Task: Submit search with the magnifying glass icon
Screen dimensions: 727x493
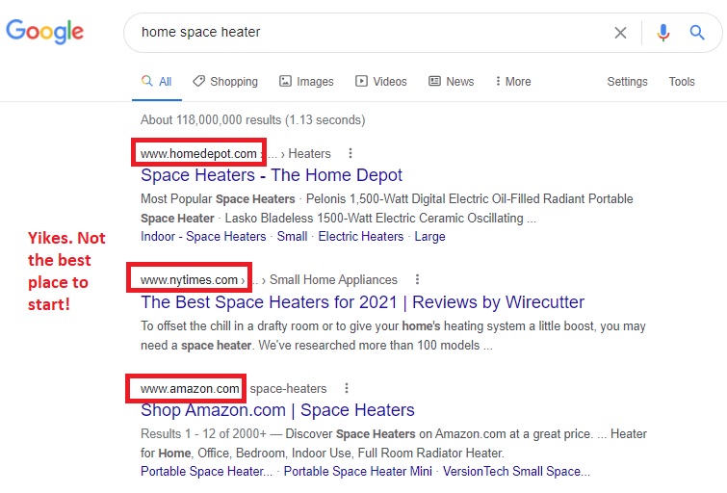Action: tap(697, 33)
